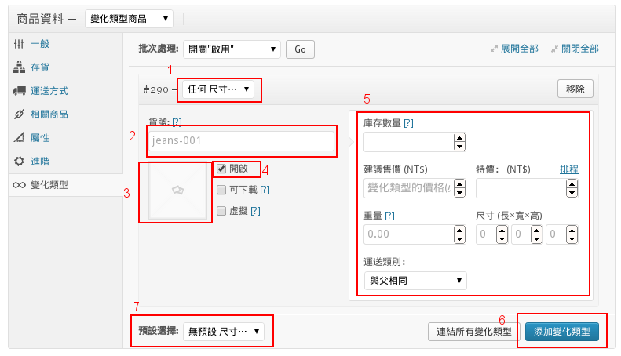Switch to the 存貨 tab

pyautogui.click(x=42, y=68)
